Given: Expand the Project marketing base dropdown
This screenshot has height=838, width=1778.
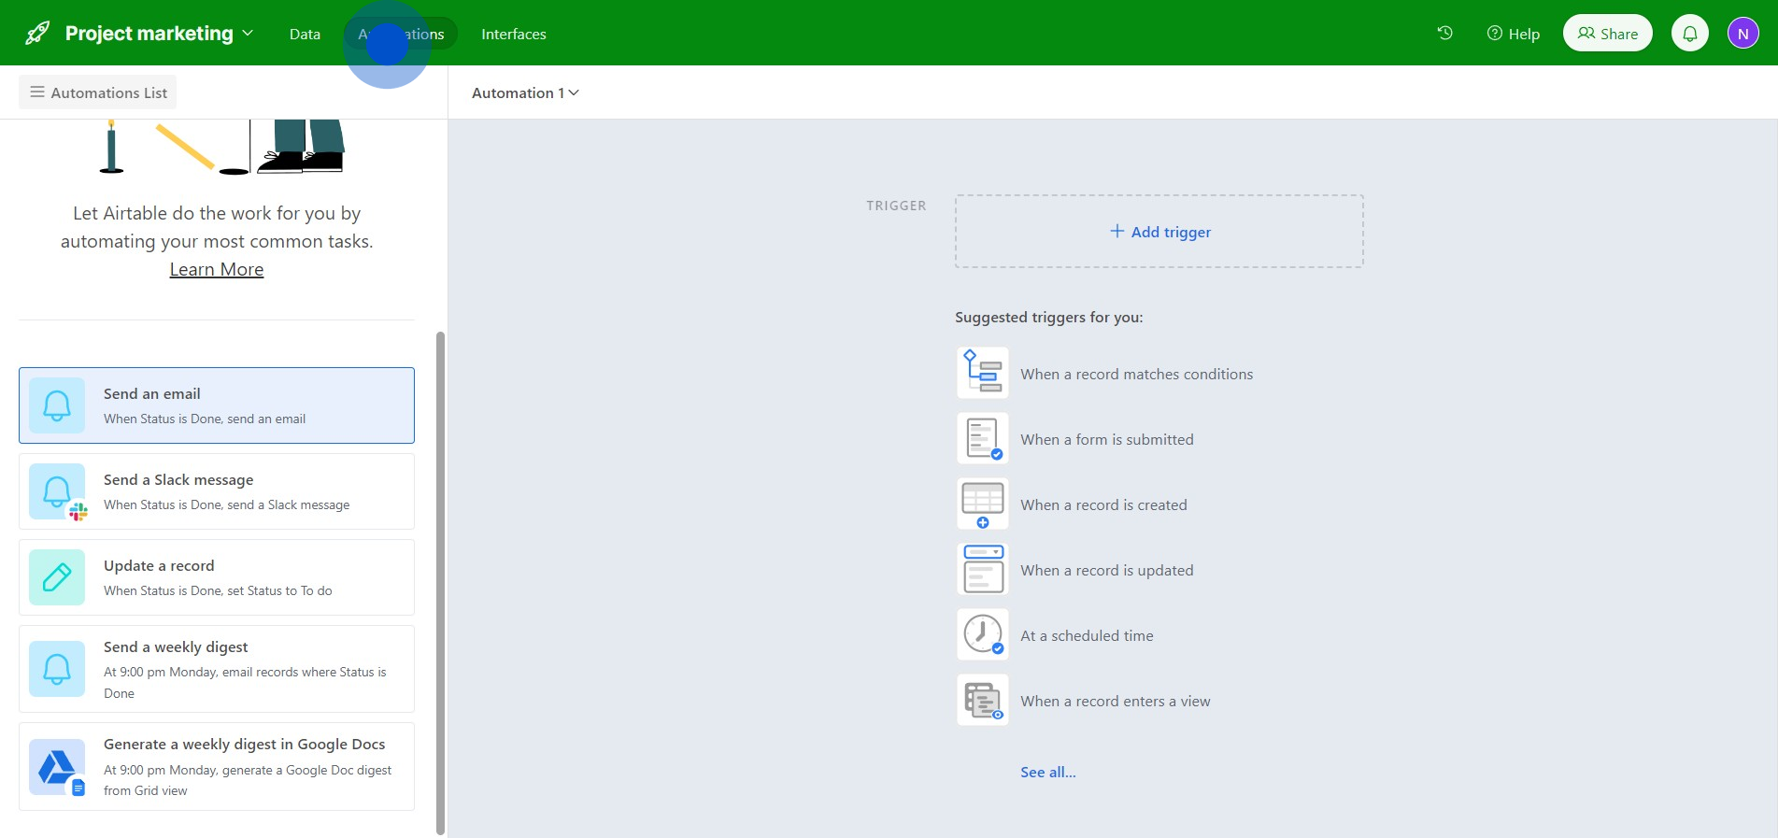Looking at the screenshot, I should click(248, 34).
